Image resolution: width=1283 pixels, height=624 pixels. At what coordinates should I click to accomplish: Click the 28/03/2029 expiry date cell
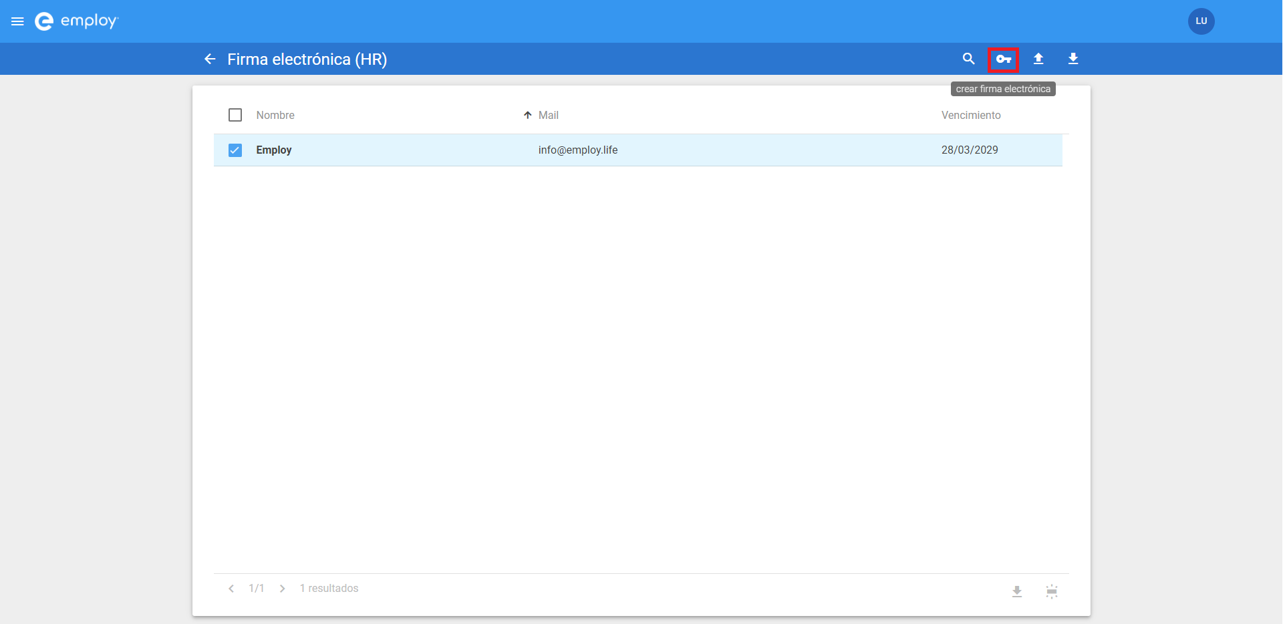[970, 150]
